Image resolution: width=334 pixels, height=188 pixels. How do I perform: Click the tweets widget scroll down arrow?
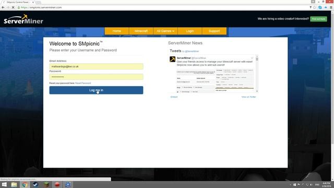[x=257, y=91]
